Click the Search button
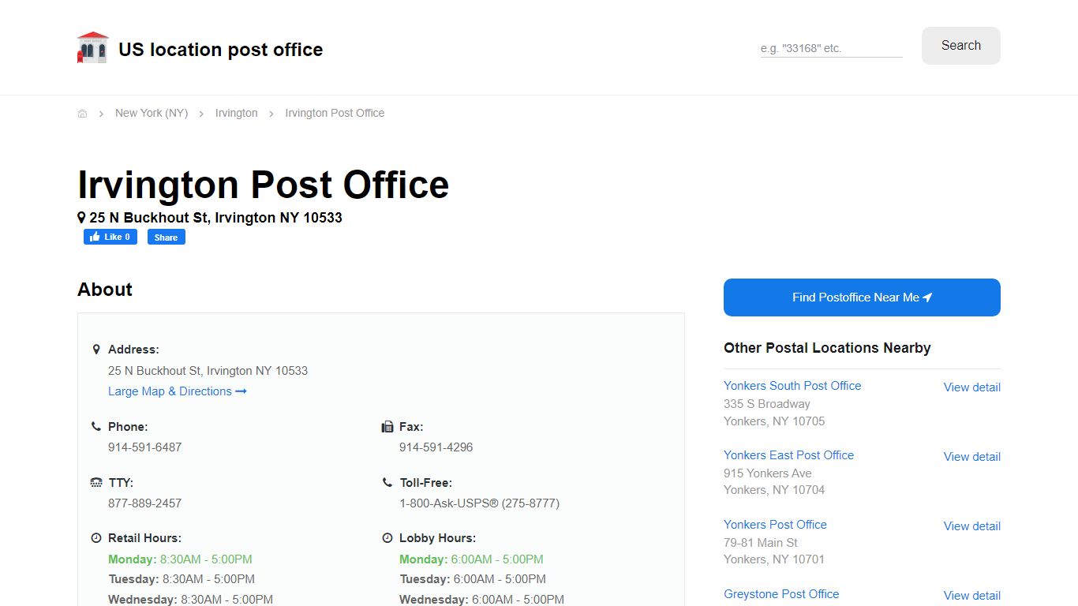The image size is (1078, 606). tap(961, 46)
